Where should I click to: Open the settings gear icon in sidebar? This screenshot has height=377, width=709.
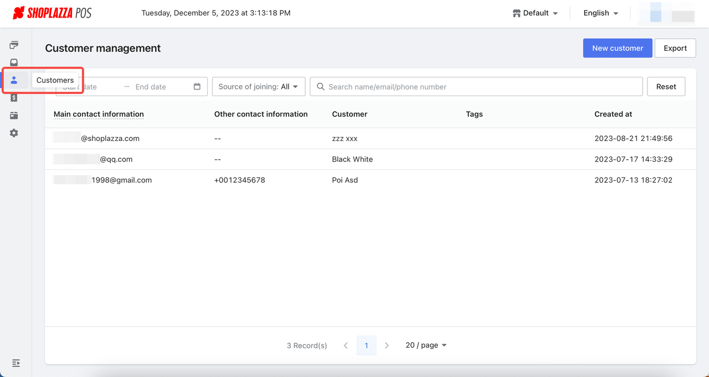(14, 133)
